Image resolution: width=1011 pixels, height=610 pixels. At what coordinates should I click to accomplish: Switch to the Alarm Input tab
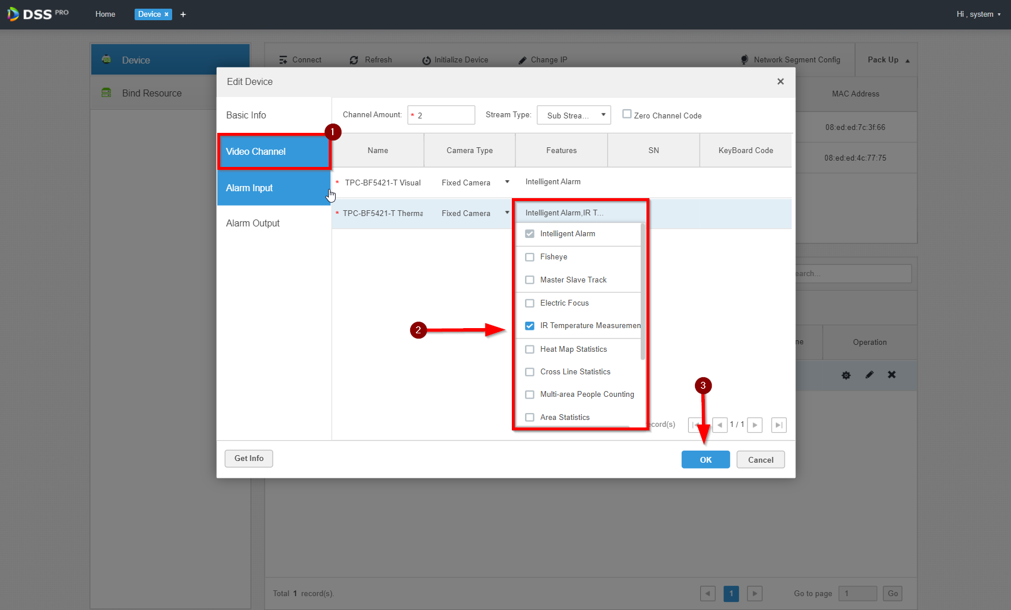[274, 188]
